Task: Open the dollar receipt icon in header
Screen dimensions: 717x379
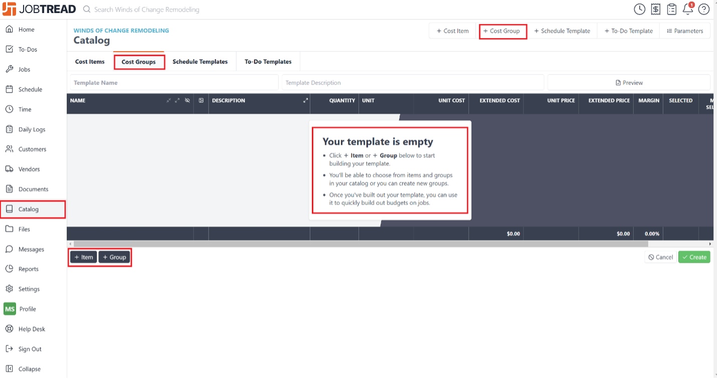Action: [655, 9]
